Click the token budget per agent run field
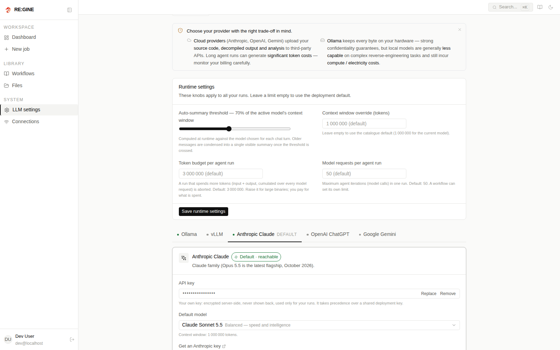Screen dimensions: 560x350 point(220,174)
